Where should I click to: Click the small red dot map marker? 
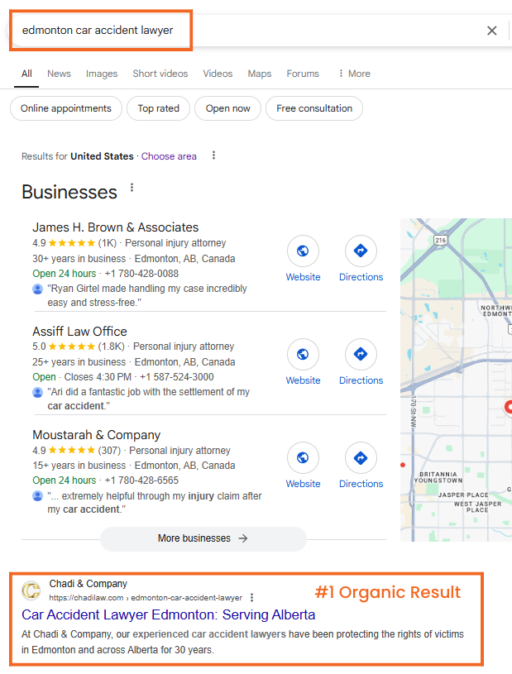click(403, 465)
